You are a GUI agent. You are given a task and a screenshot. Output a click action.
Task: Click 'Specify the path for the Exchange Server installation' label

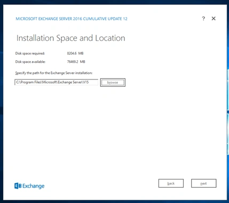(x=54, y=73)
